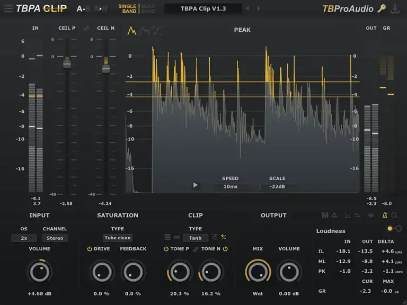This screenshot has height=305, width=407.
Task: Open the saturation type Tube clean dropdown
Action: [x=118, y=238]
